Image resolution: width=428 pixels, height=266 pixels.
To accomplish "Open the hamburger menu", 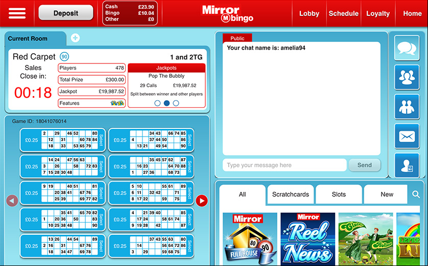I will [17, 13].
